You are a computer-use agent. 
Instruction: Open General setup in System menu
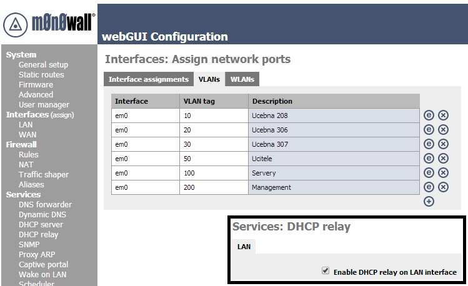43,65
